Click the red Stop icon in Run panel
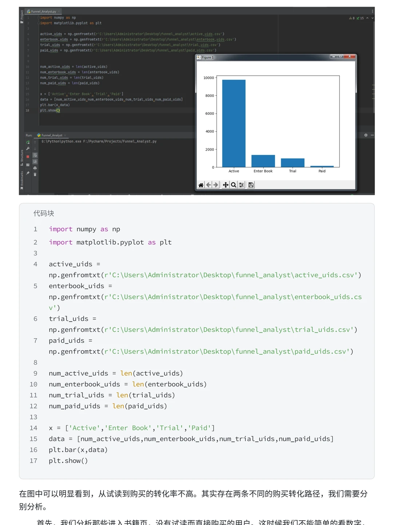The width and height of the screenshot is (393, 525). click(x=28, y=156)
